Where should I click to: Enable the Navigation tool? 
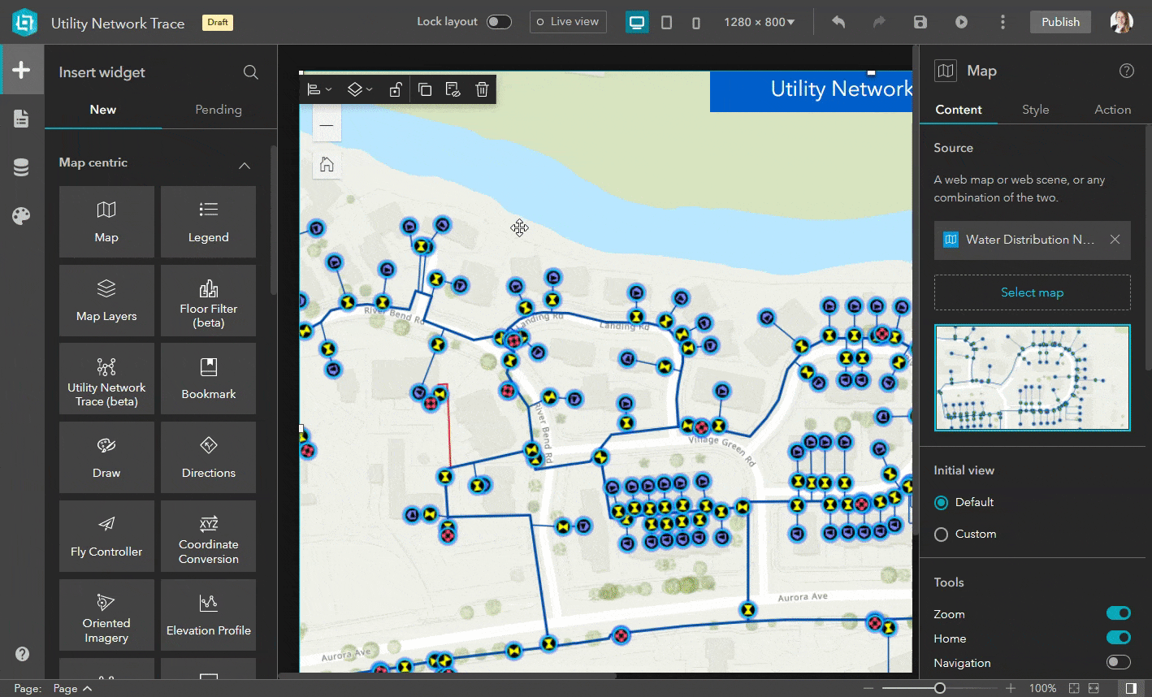1118,662
